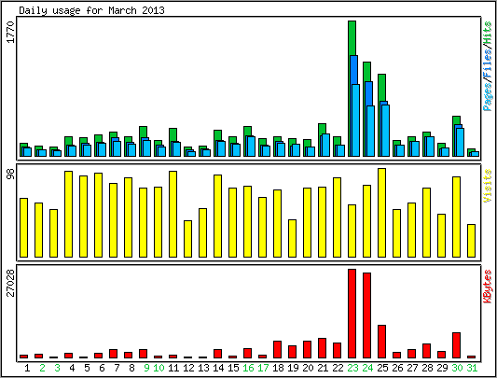Click the 1770 scale value label

10,32
